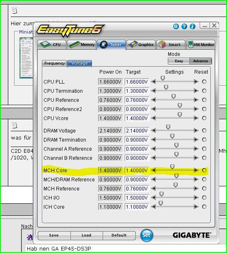Reset Channel B Reference radio button
Viewport: 227px width, 253px height.
pyautogui.click(x=204, y=158)
